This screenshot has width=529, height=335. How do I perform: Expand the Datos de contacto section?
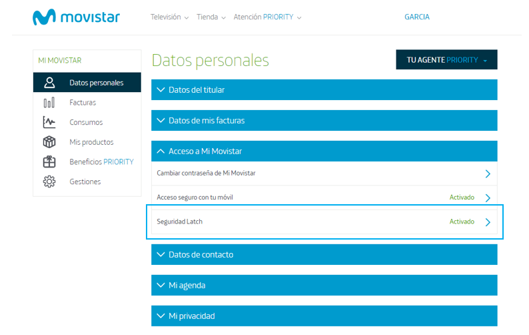click(x=324, y=254)
